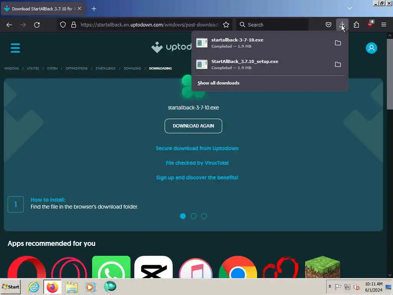The height and width of the screenshot is (295, 393).
Task: Open downloaded StartAllBack_3.7.10_setup.exe entry
Action: click(x=262, y=65)
